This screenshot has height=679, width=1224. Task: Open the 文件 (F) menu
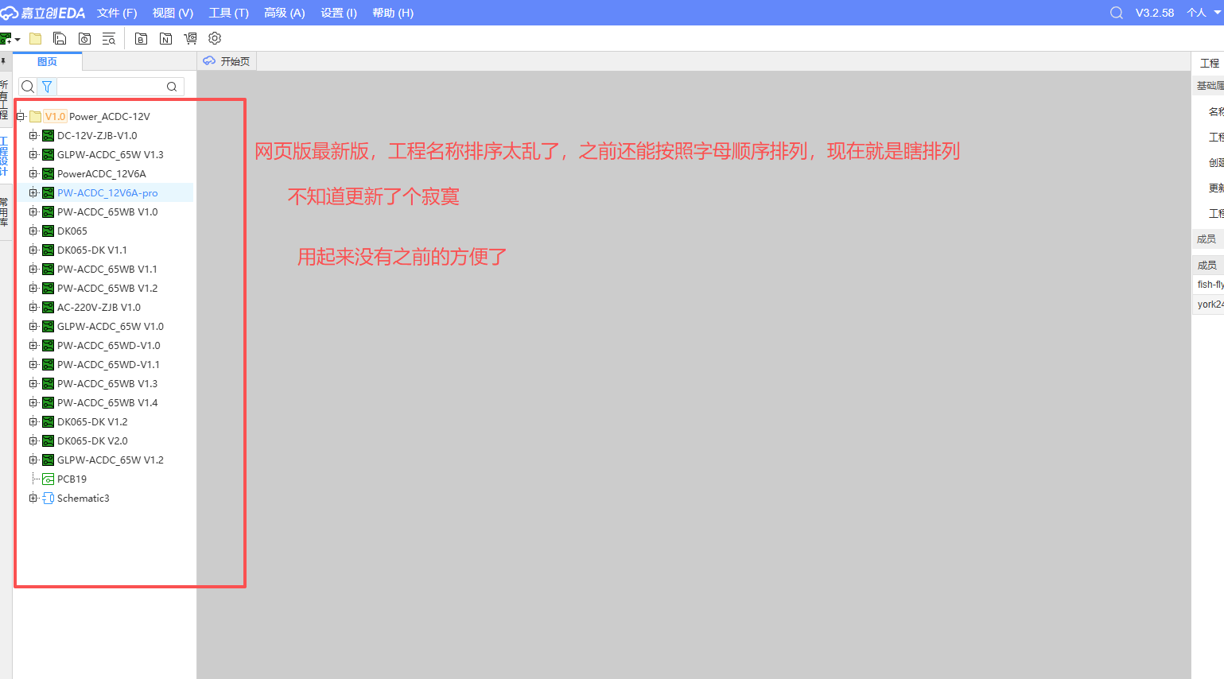click(117, 13)
